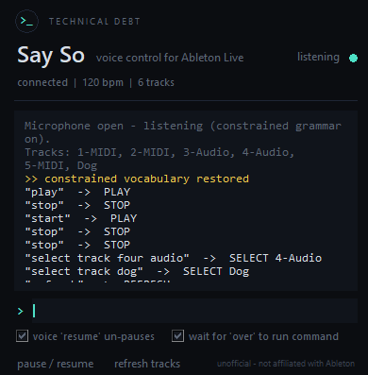Click the '"start" -> PLAY' log line
This screenshot has height=375, width=368.
[81, 218]
